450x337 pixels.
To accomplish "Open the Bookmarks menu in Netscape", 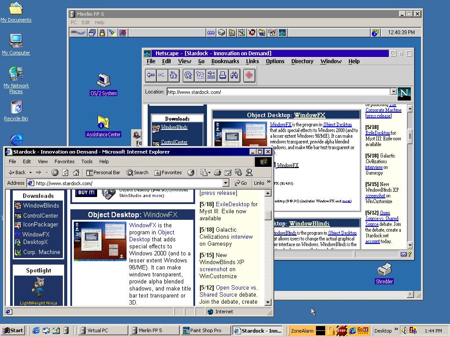I will click(225, 61).
